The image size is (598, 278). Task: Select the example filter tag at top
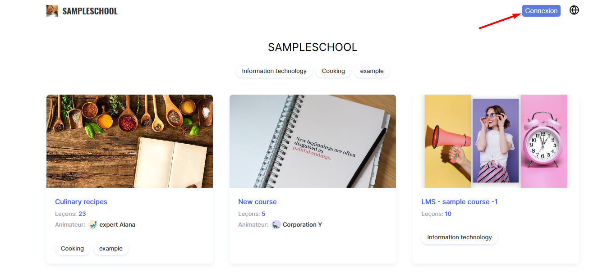372,71
